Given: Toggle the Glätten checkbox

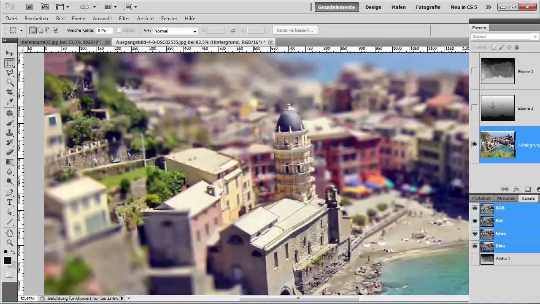Looking at the screenshot, I should [119, 30].
